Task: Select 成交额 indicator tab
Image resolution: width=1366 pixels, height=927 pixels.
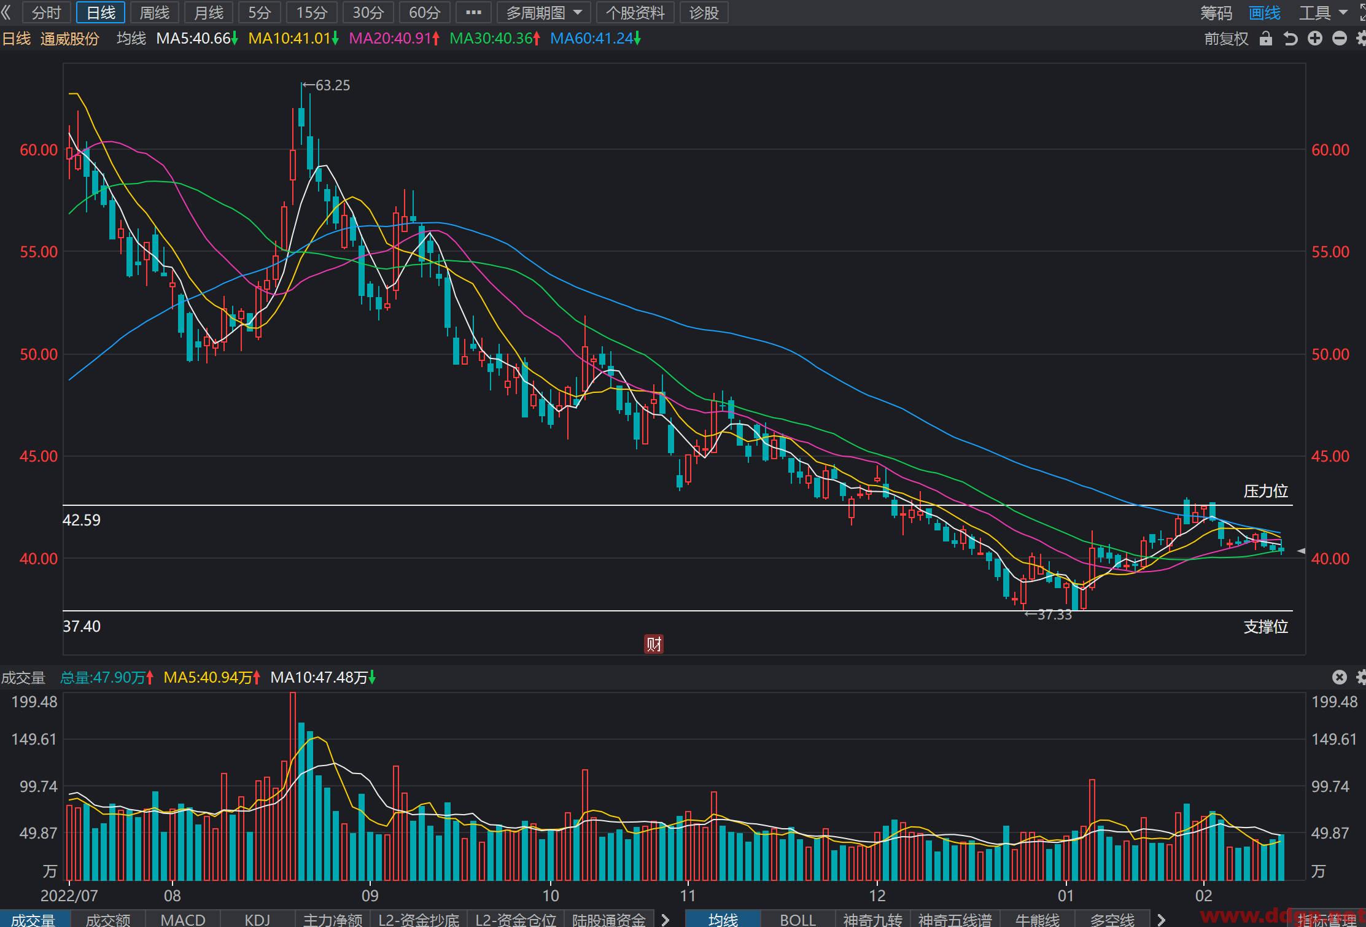Action: 108,920
